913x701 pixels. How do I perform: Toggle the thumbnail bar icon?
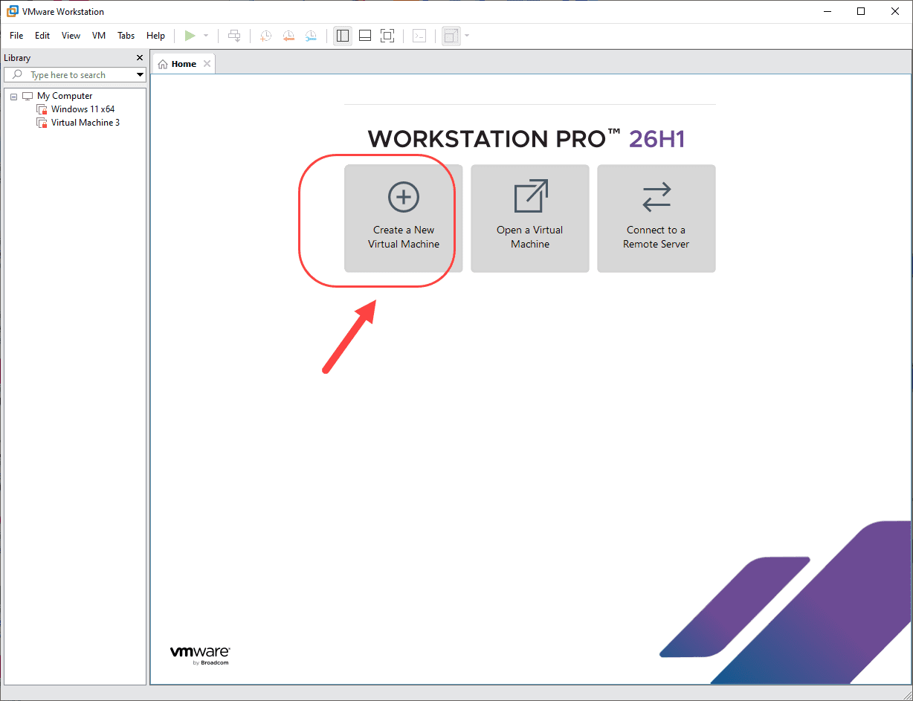click(365, 36)
